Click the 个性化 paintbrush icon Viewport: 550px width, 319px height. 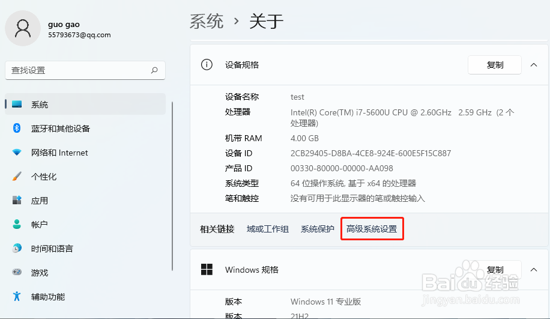coord(17,176)
